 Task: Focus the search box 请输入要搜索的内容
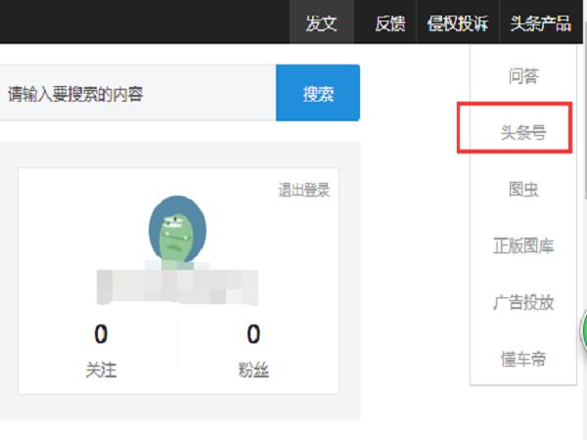[138, 93]
